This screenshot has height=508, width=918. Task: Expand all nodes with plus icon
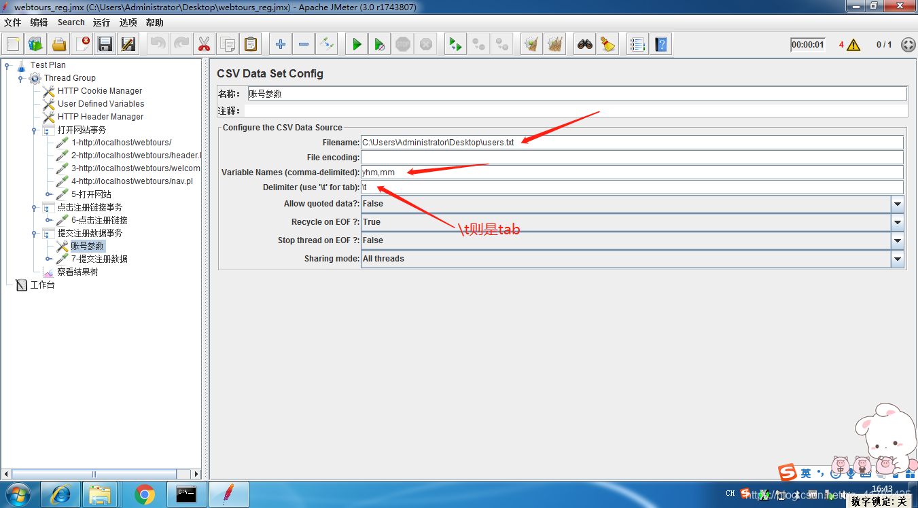(x=281, y=45)
